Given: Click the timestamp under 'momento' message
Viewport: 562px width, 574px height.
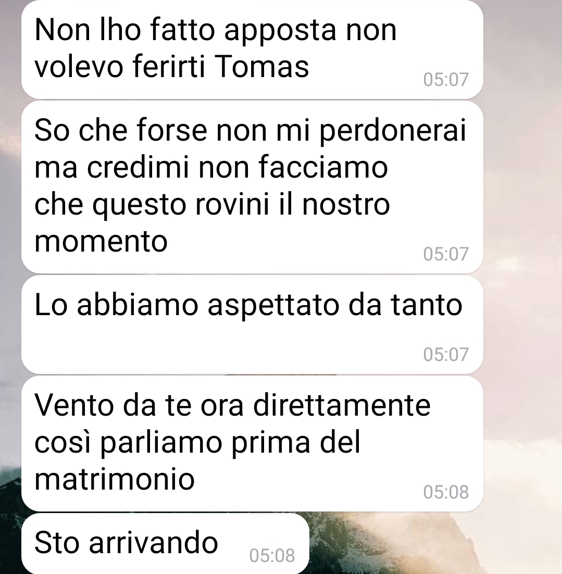Looking at the screenshot, I should pyautogui.click(x=445, y=254).
